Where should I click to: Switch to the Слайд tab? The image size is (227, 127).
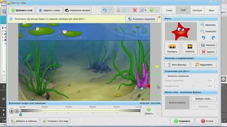pos(169,10)
